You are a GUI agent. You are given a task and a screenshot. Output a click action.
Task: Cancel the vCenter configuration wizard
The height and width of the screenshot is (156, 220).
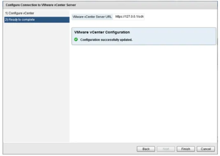click(206, 149)
